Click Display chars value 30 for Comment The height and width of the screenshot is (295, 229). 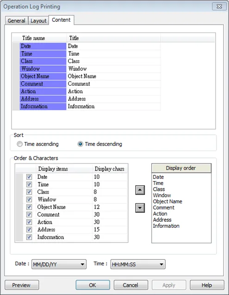tap(110, 214)
